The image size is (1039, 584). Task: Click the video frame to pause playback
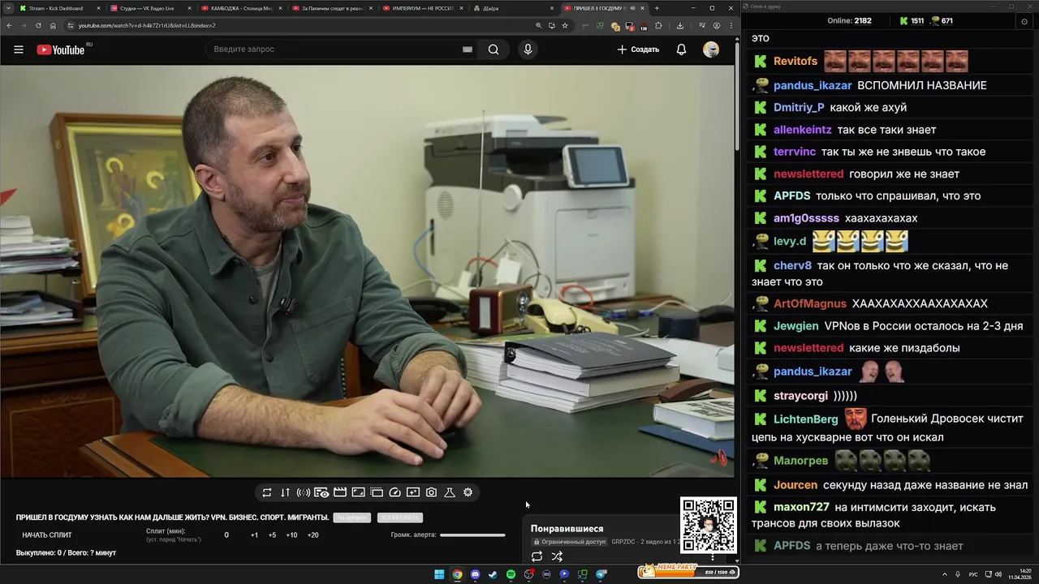click(x=367, y=271)
